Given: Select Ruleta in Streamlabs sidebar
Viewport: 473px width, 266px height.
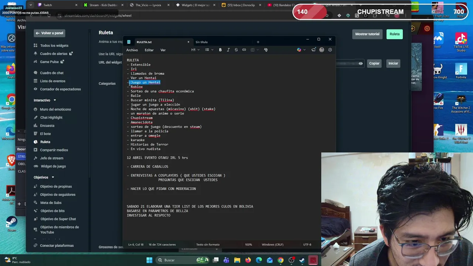Looking at the screenshot, I should (45, 142).
